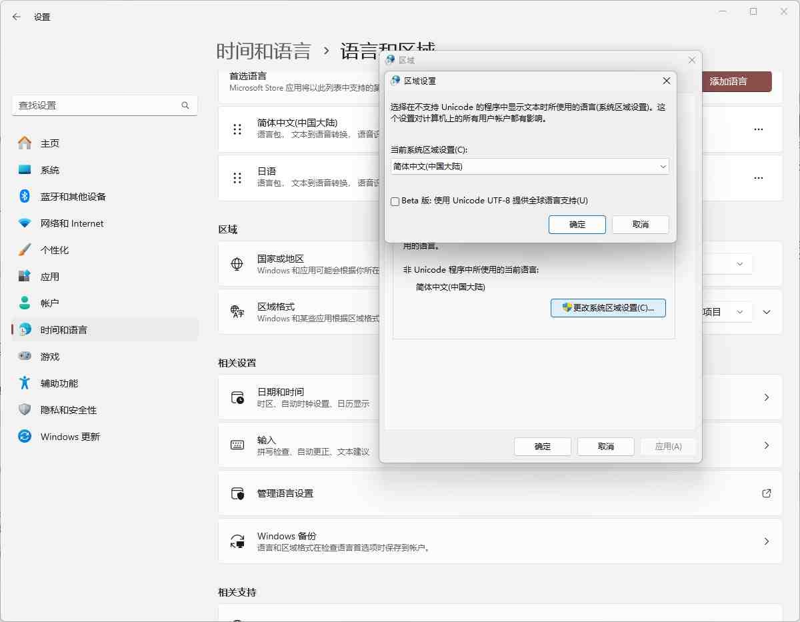This screenshot has height=622, width=800.
Task: Open 蓝牙和其他设备 in the sidebar
Action: 105,197
